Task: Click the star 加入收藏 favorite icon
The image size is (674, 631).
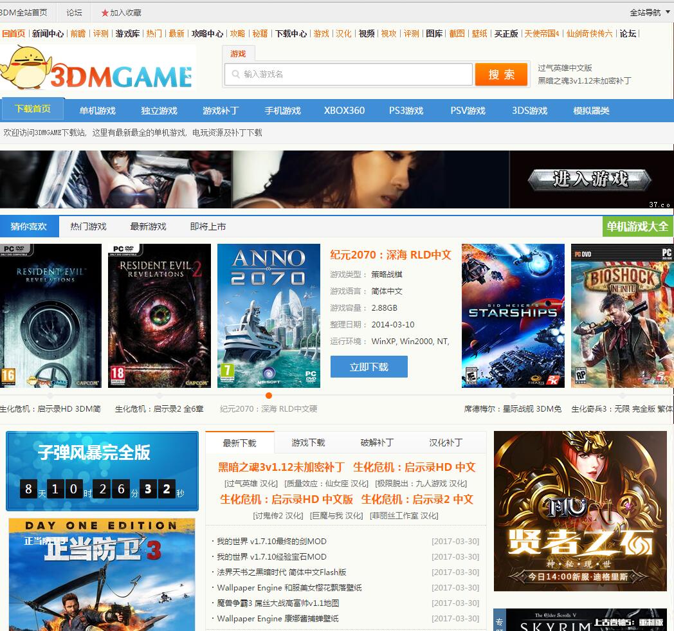Action: coord(104,13)
